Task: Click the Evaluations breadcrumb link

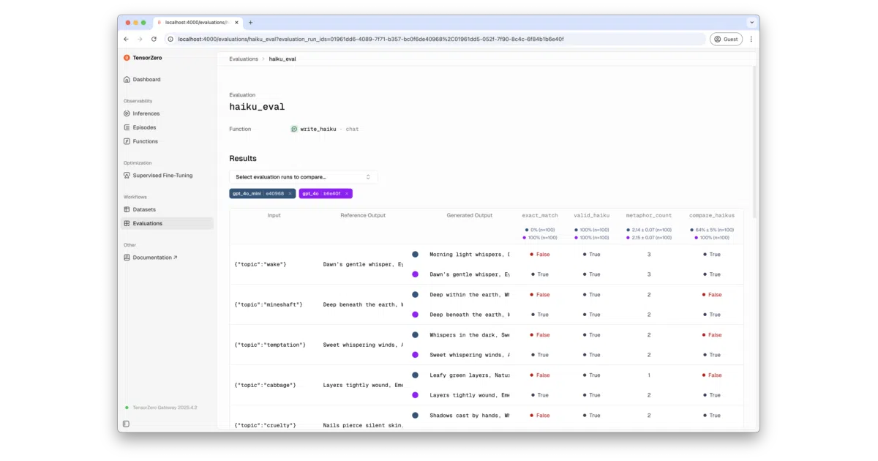Action: click(x=244, y=59)
